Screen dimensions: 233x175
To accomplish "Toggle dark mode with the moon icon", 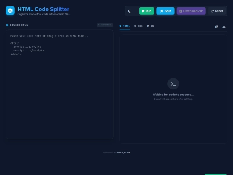I will click(129, 11).
